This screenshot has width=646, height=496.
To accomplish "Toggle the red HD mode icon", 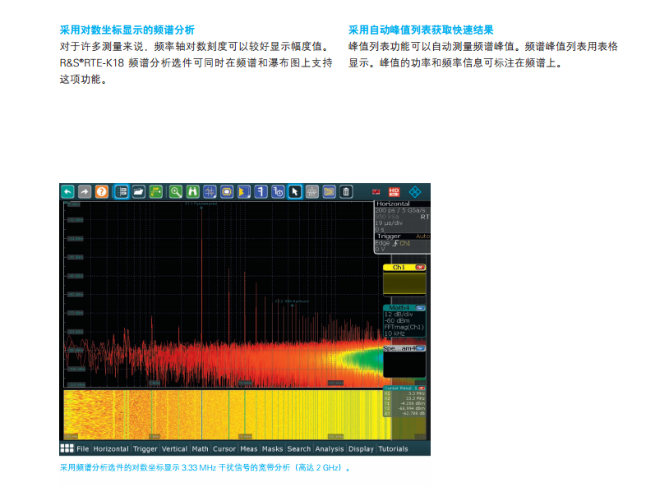I will (395, 192).
